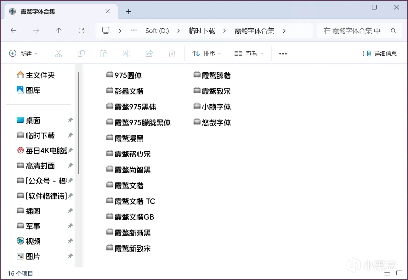Toggle the 详细信息 details pane

click(380, 53)
